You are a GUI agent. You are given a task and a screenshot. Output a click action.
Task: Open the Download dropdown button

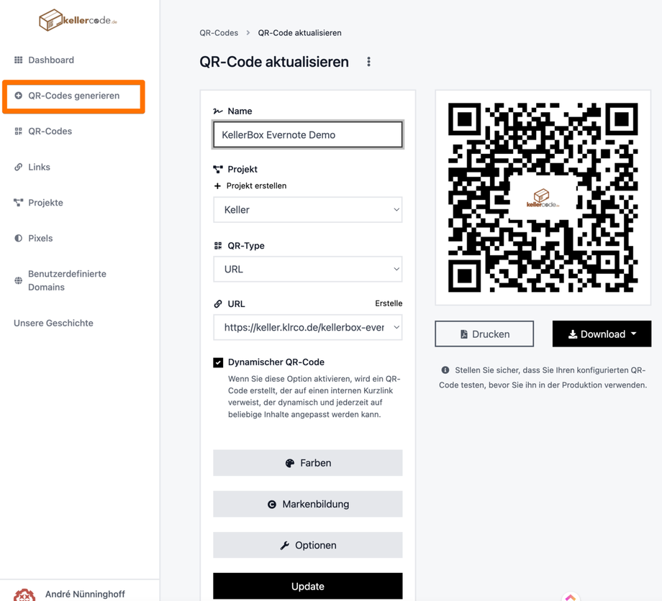point(602,334)
